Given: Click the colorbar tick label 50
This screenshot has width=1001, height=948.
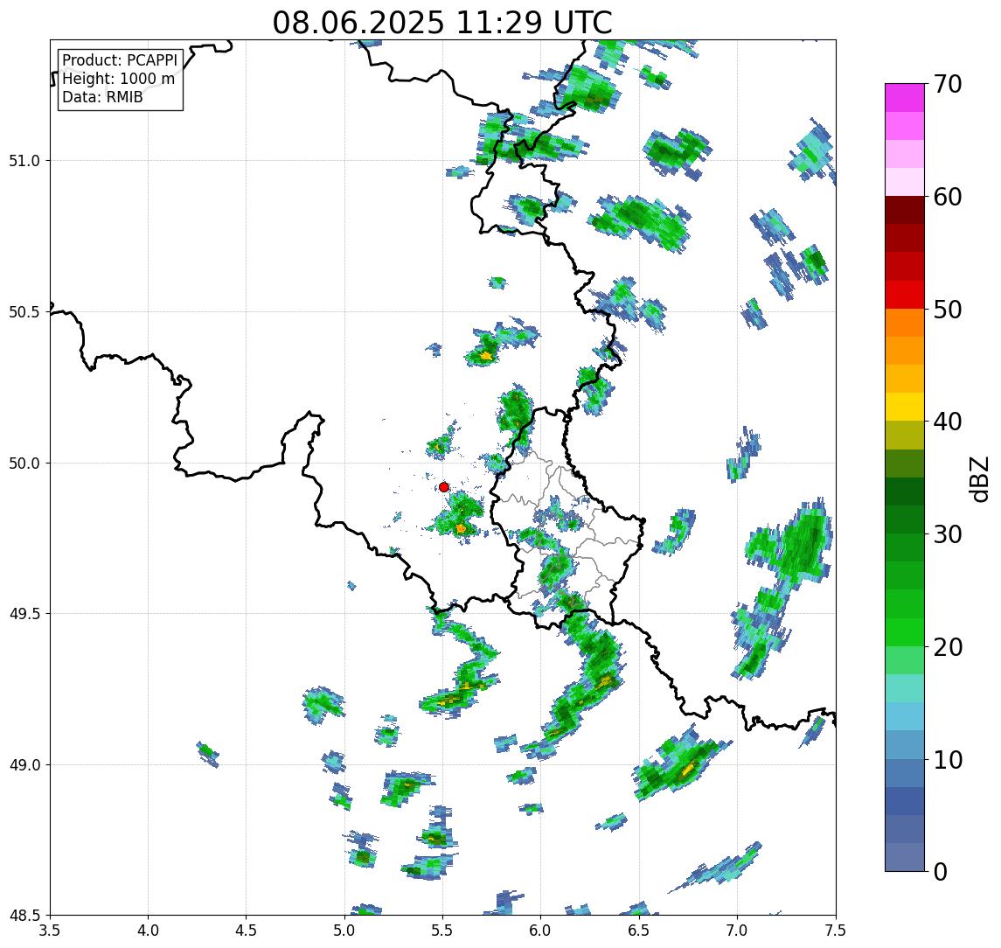Looking at the screenshot, I should [948, 310].
